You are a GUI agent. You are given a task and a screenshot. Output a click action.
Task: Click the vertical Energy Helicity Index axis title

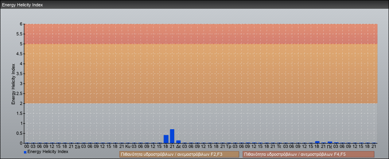13,83
